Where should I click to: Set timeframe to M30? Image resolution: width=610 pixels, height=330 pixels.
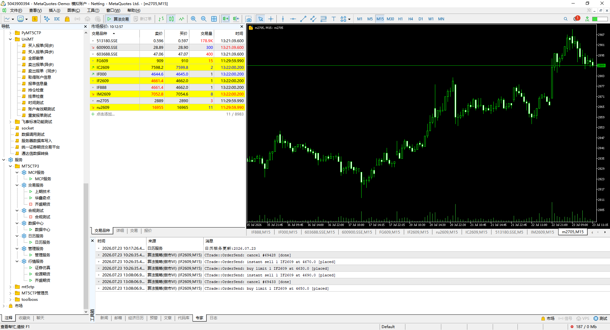390,19
